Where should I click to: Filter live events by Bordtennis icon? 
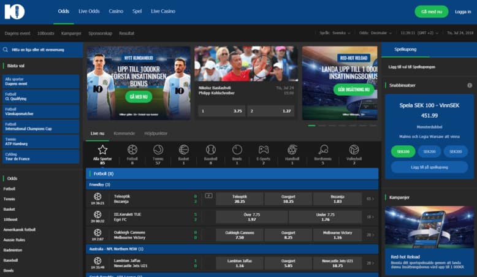pos(322,150)
